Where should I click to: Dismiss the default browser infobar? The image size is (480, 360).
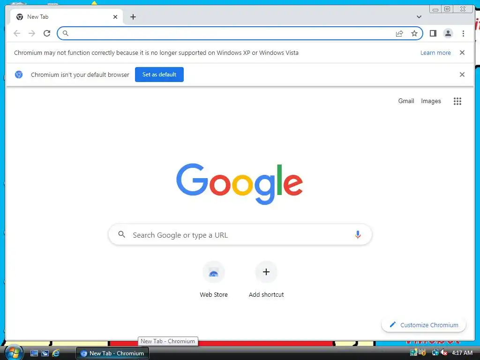462,75
